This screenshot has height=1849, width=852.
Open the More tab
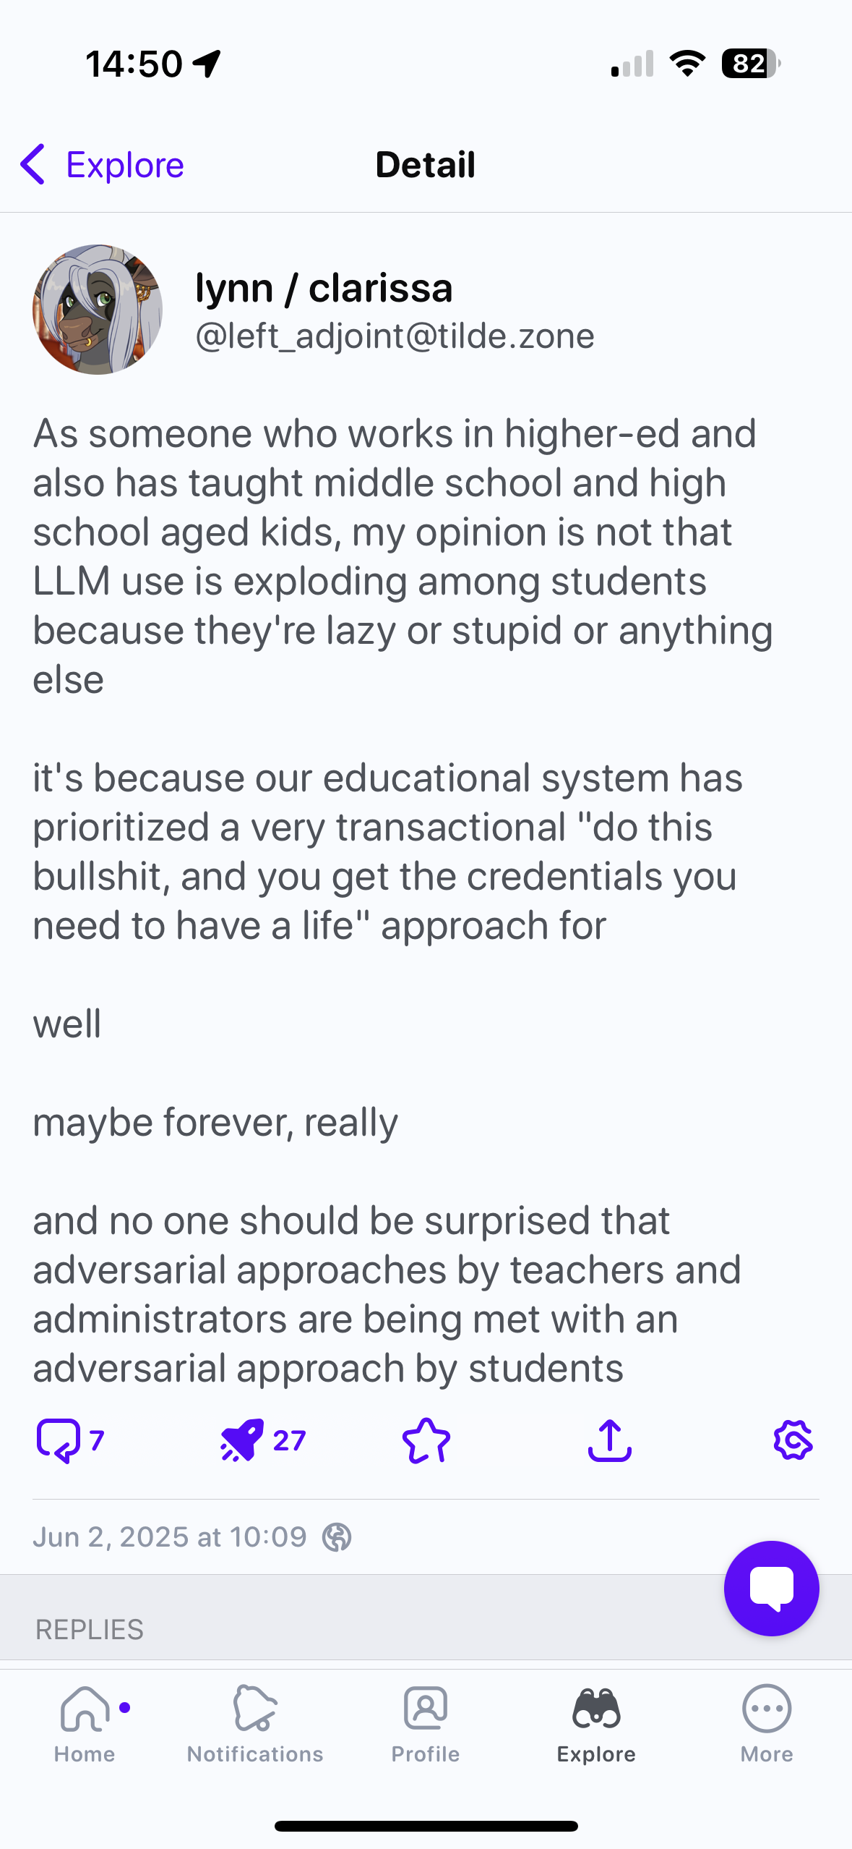[767, 1725]
